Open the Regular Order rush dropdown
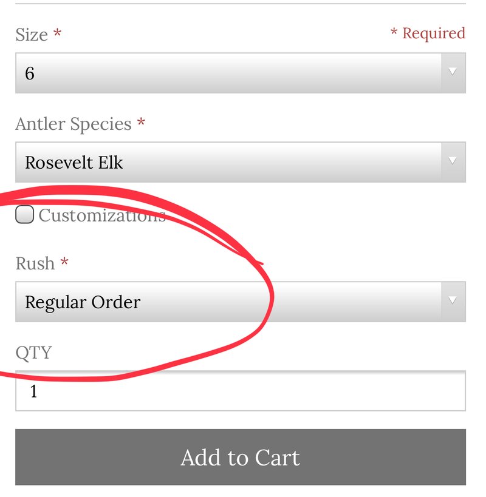 pyautogui.click(x=241, y=302)
